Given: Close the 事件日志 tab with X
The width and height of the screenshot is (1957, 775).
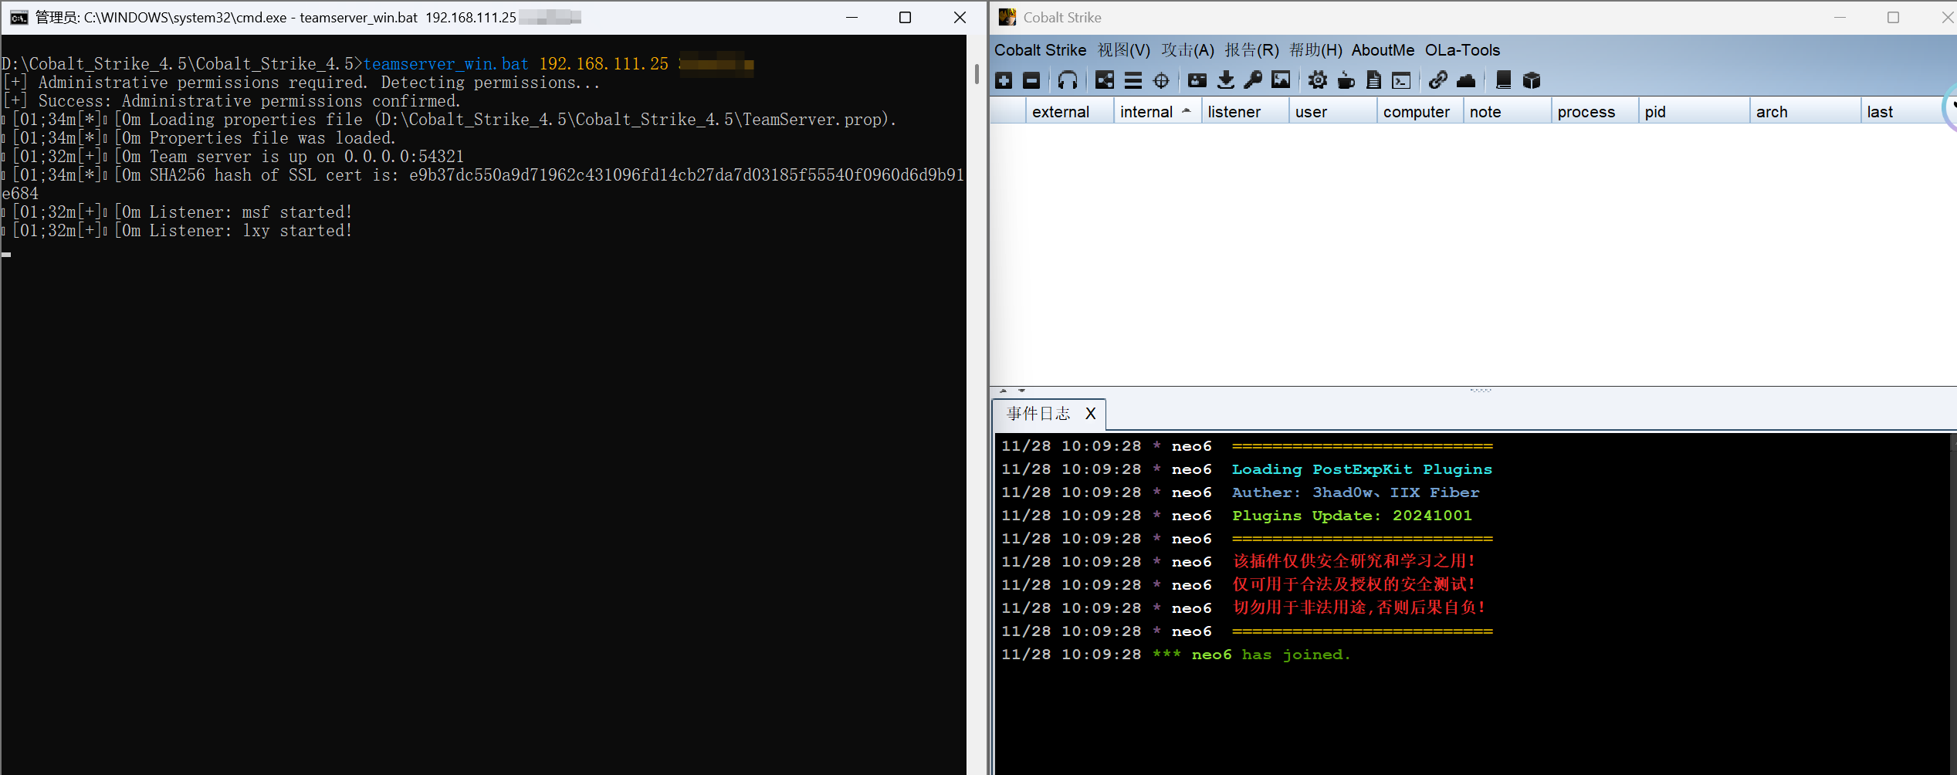Looking at the screenshot, I should coord(1090,414).
